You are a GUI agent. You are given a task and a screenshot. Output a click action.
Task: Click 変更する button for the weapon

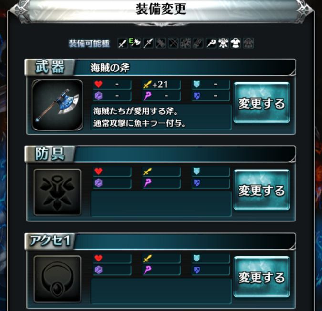pos(261,103)
